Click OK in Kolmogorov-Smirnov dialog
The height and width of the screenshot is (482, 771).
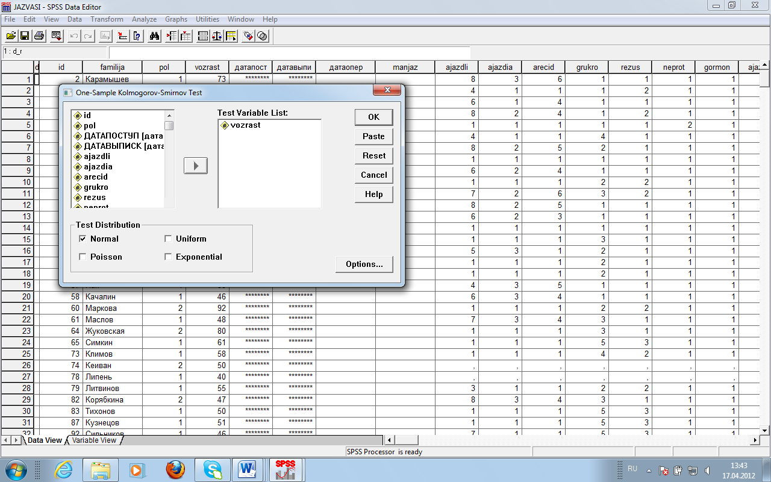pyautogui.click(x=373, y=117)
